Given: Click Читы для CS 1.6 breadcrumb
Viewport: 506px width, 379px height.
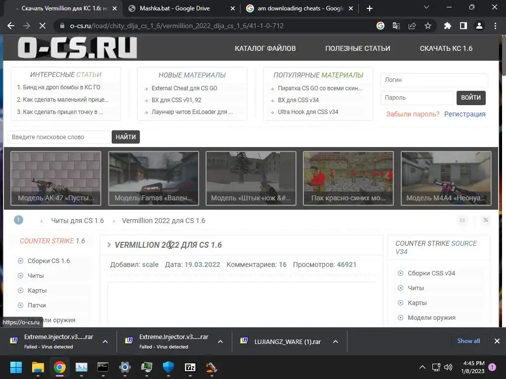Looking at the screenshot, I should [x=78, y=221].
